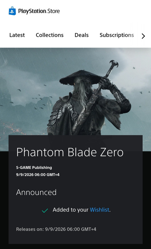Select the Subscriptions tab
151x249 pixels.
point(117,35)
